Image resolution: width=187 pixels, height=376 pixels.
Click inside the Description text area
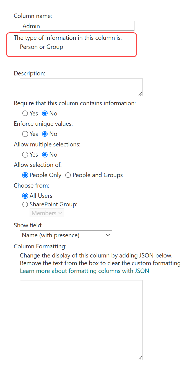point(81,87)
